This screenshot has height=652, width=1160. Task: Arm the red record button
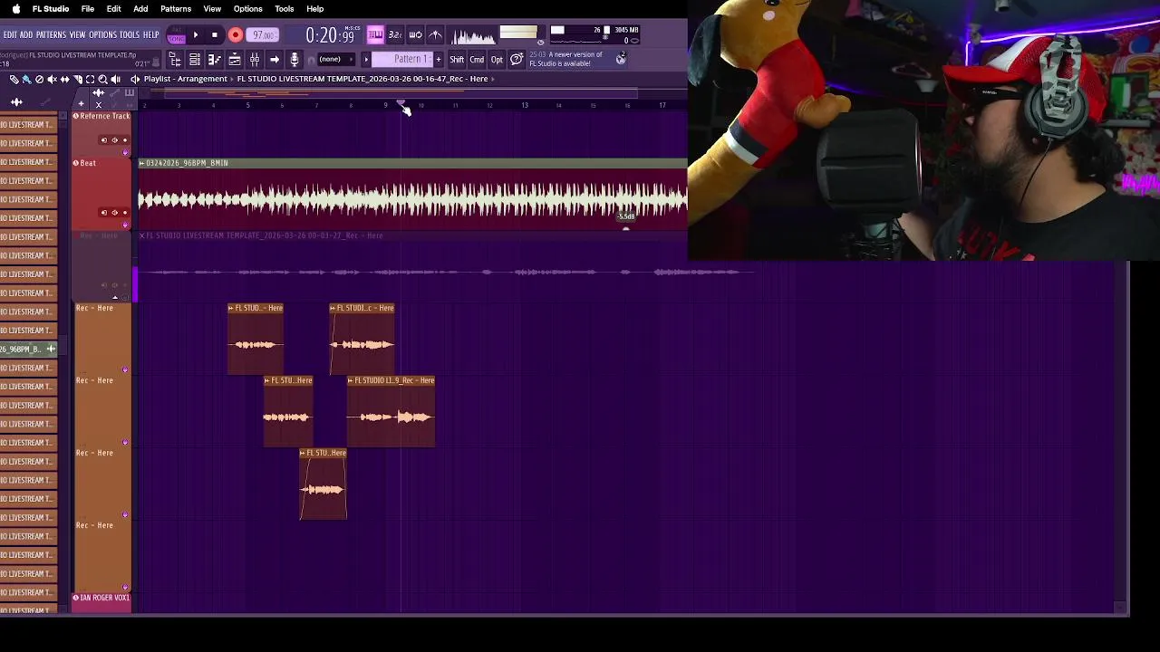click(x=236, y=34)
